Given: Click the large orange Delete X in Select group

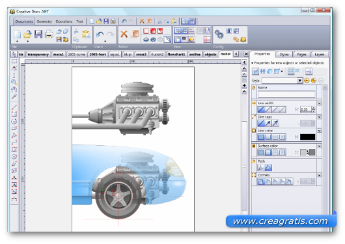Looking at the screenshot, I should (x=124, y=34).
